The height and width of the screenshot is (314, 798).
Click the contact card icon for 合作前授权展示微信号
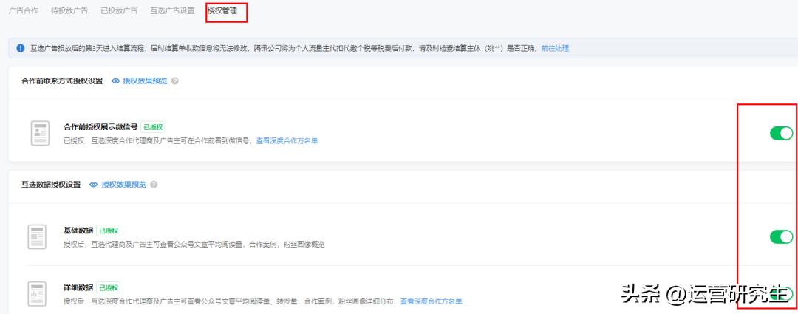click(40, 133)
